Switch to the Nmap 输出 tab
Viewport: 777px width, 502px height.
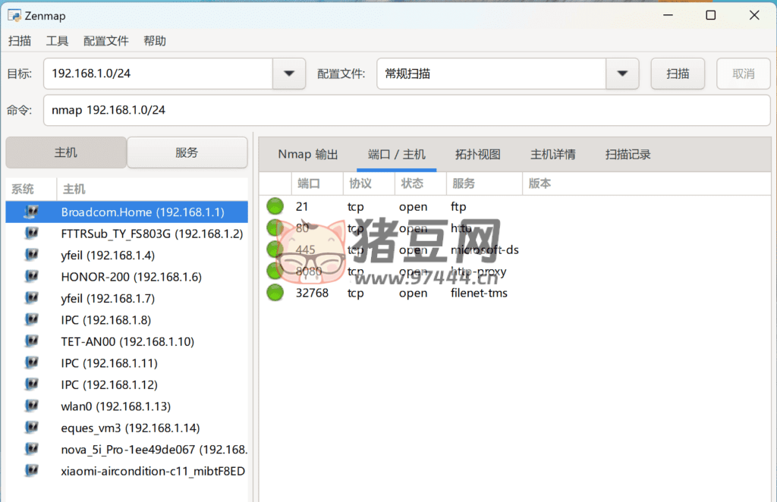click(x=308, y=155)
